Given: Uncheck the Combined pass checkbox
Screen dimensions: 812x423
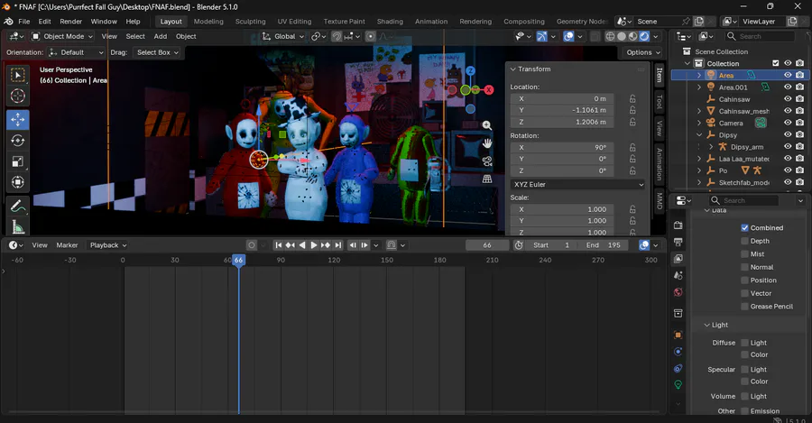Looking at the screenshot, I should tap(744, 228).
